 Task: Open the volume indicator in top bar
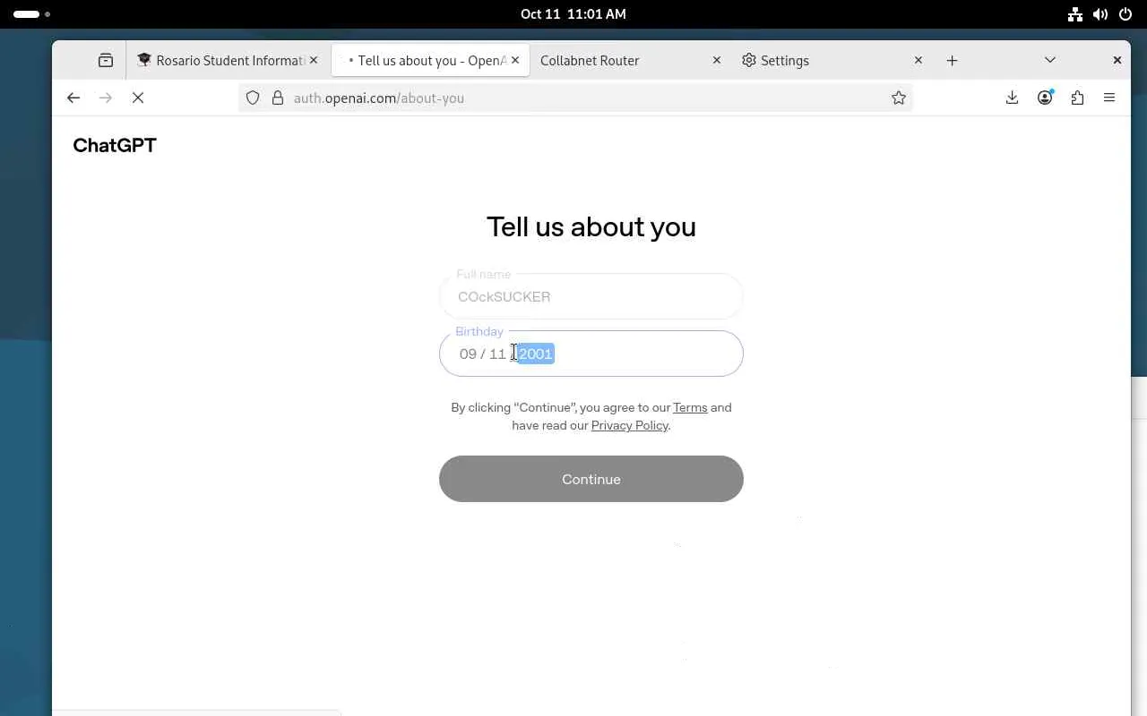pyautogui.click(x=1100, y=14)
